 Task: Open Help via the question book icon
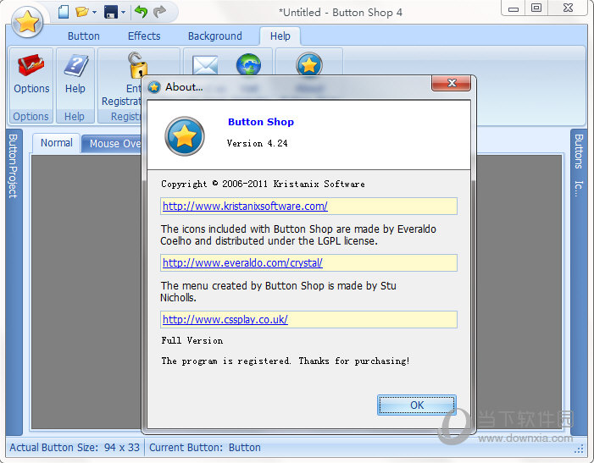75,64
